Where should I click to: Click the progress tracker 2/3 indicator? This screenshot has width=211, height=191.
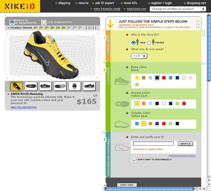[x=91, y=28]
